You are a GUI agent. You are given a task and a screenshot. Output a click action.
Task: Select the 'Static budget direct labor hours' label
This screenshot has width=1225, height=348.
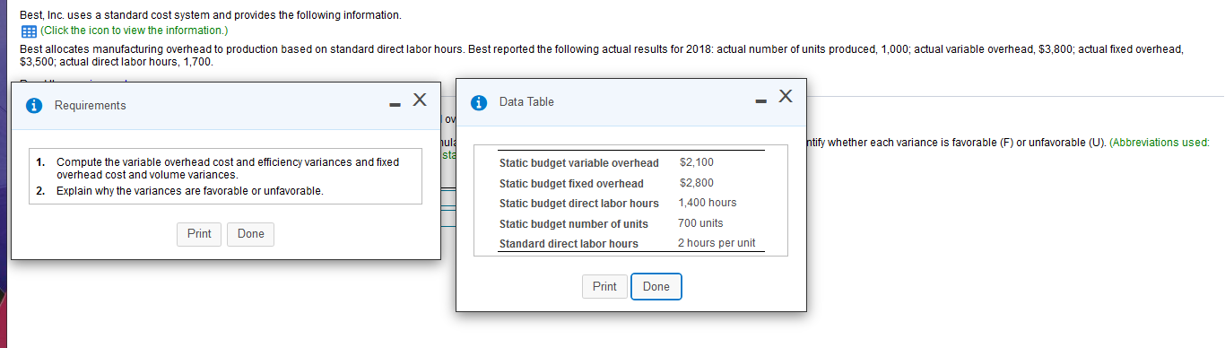coord(579,204)
